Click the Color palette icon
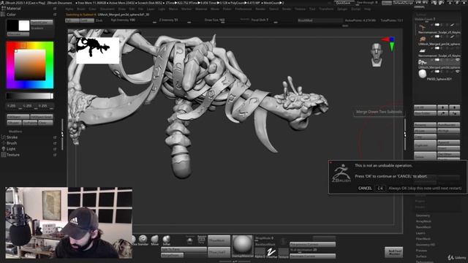 point(3,15)
